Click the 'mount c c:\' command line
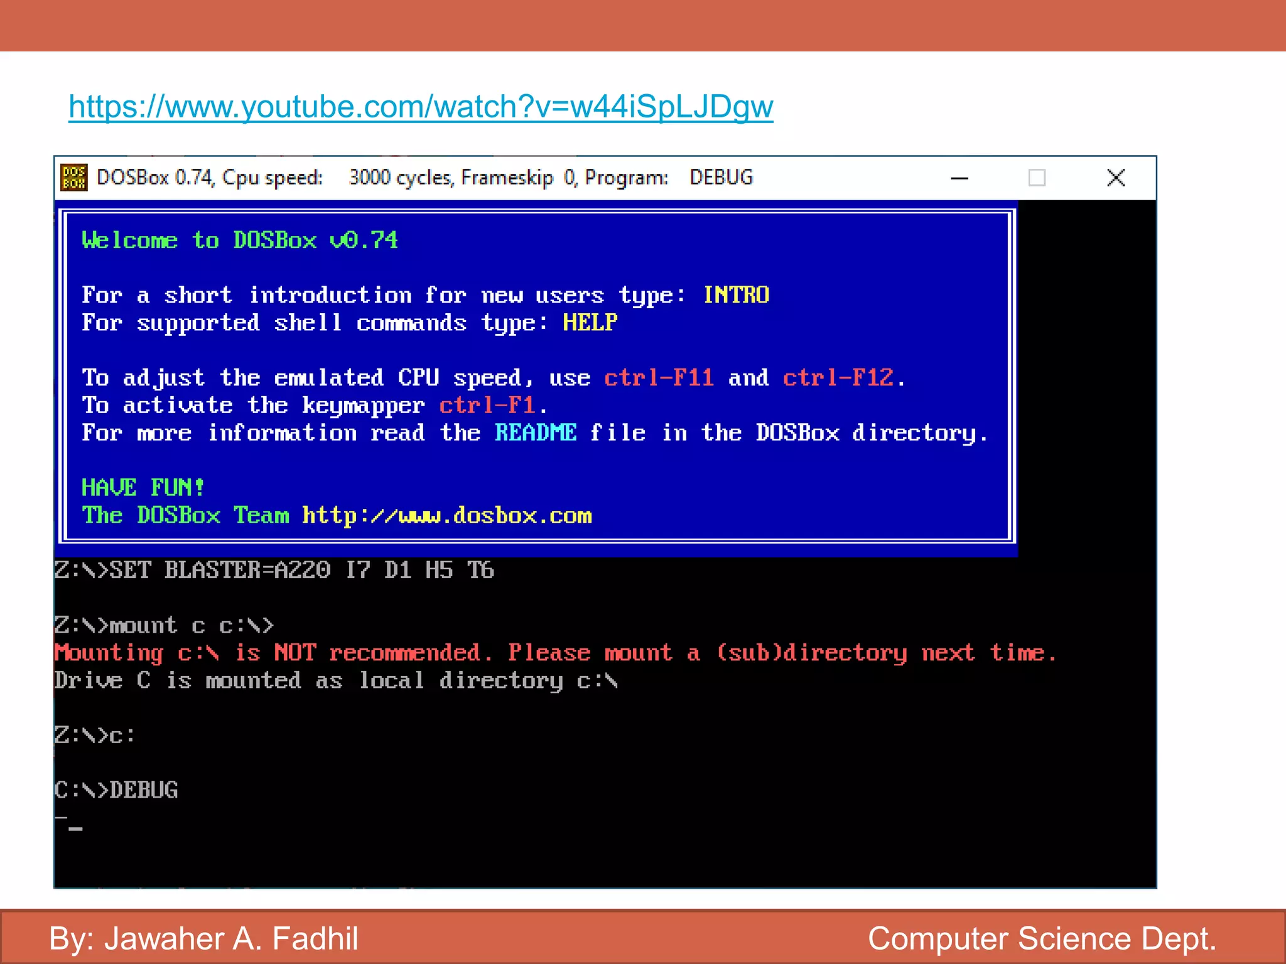The height and width of the screenshot is (964, 1286). tap(163, 626)
